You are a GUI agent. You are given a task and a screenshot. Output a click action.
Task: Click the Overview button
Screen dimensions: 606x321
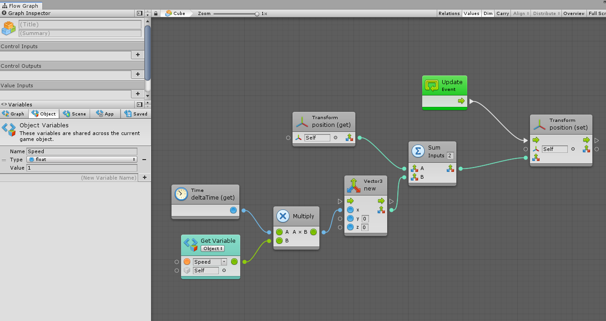click(574, 14)
